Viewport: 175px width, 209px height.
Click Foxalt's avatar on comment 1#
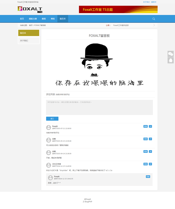pyautogui.click(x=48, y=127)
